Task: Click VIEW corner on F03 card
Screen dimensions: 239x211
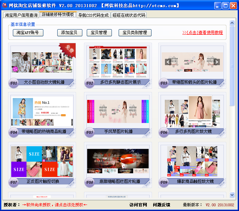Action: tap(222, 85)
